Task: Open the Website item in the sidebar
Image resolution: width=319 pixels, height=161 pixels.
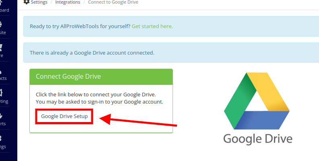Action: pos(4,27)
